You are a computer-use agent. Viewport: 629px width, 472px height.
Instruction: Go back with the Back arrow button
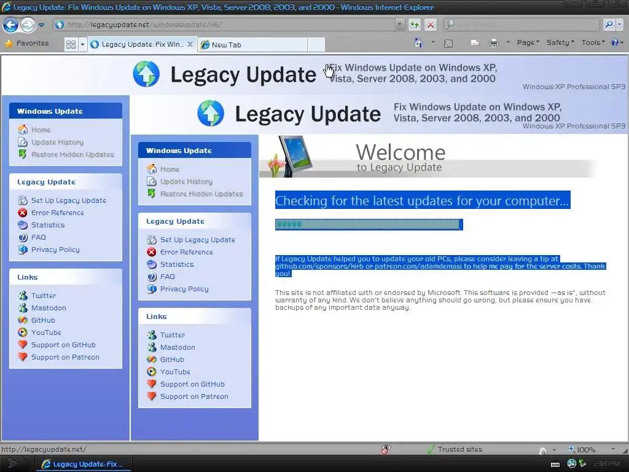[x=10, y=25]
